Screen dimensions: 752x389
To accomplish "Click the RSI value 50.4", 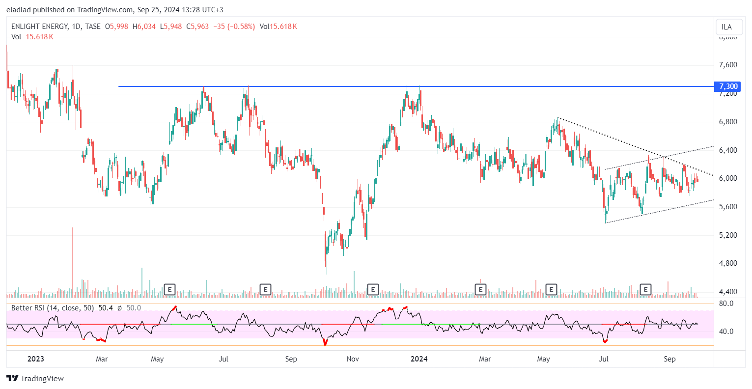I will click(x=106, y=308).
